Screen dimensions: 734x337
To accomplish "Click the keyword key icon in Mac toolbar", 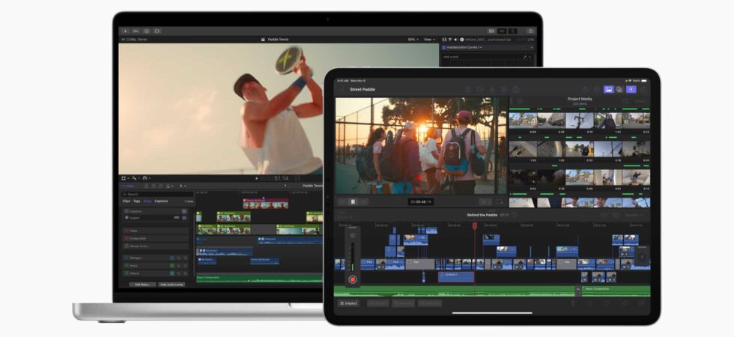I will point(136,31).
